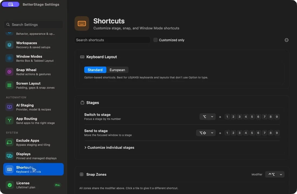
Task: Focus the Search Settings field
Action: [33, 25]
